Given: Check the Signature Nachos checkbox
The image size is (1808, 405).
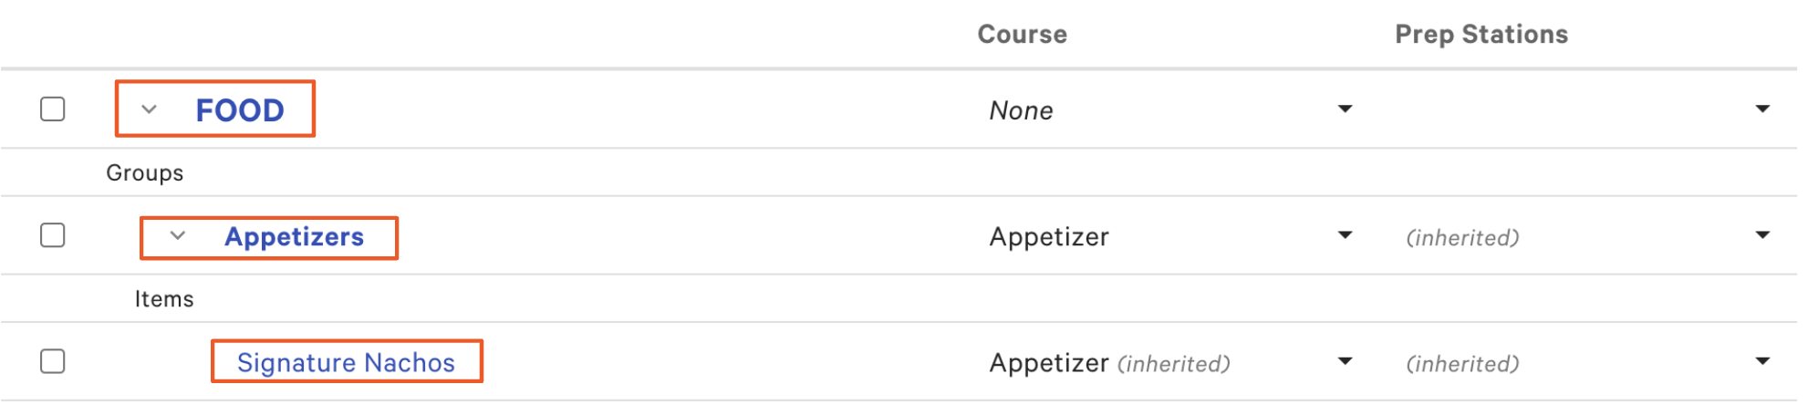Looking at the screenshot, I should pos(53,361).
